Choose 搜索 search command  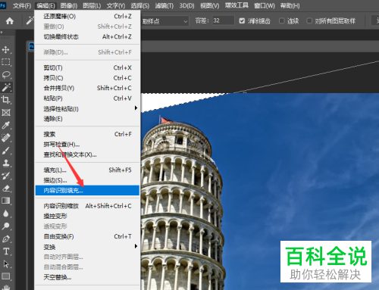87,134
